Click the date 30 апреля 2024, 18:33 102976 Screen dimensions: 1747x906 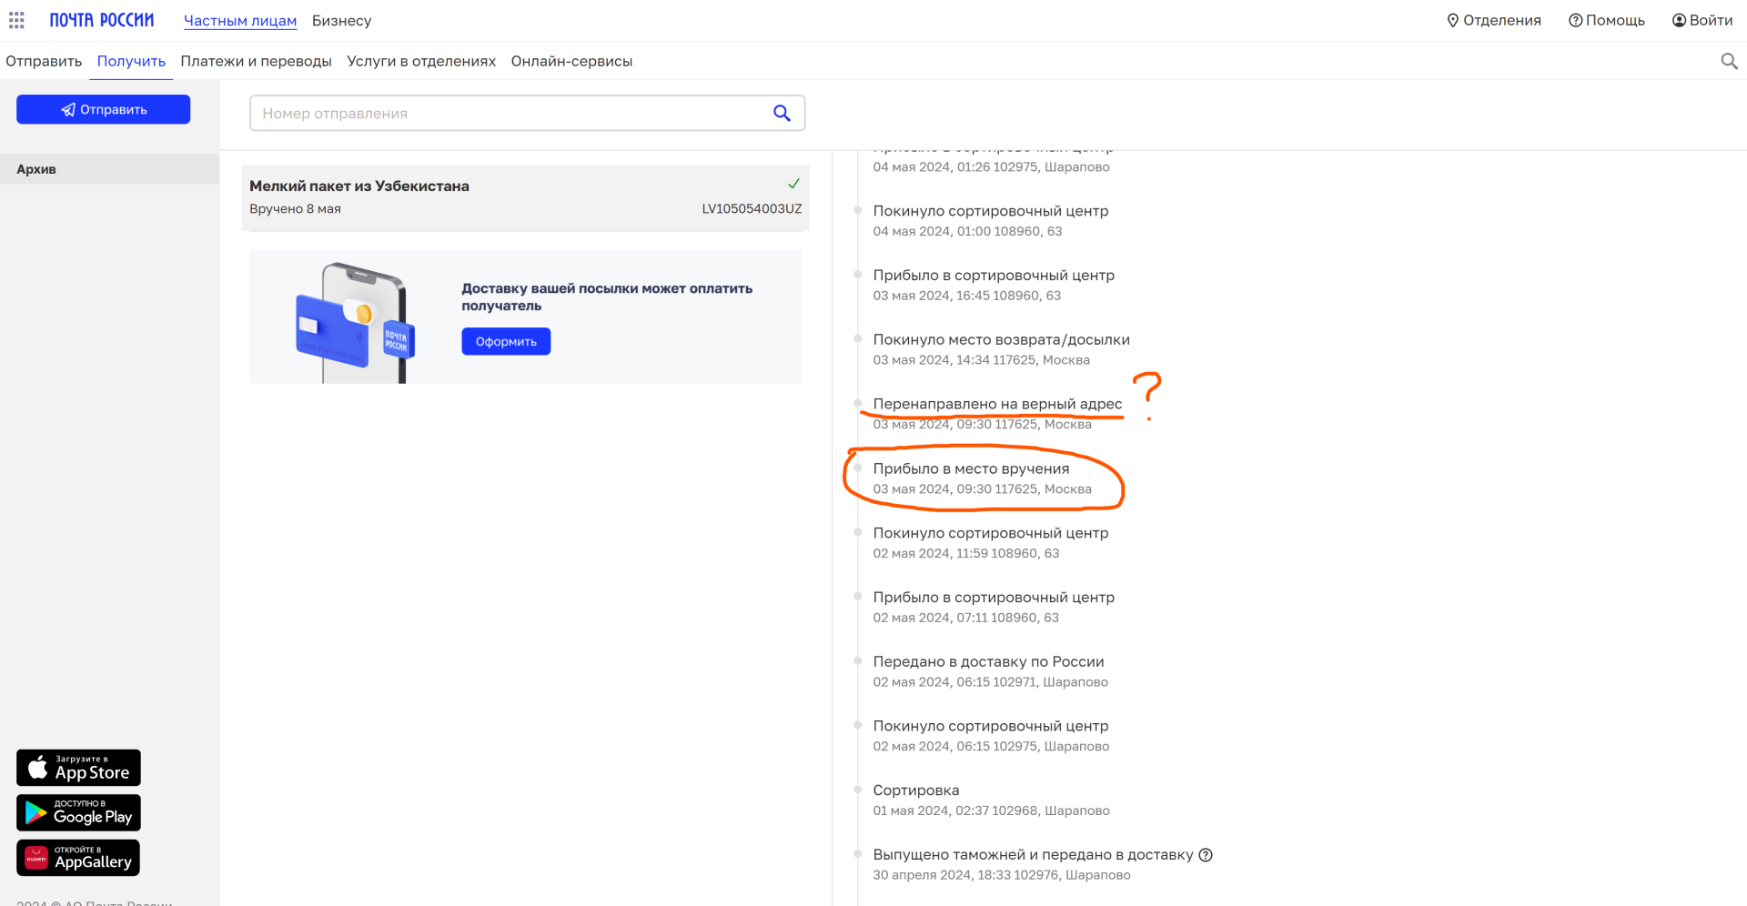pos(1002,875)
